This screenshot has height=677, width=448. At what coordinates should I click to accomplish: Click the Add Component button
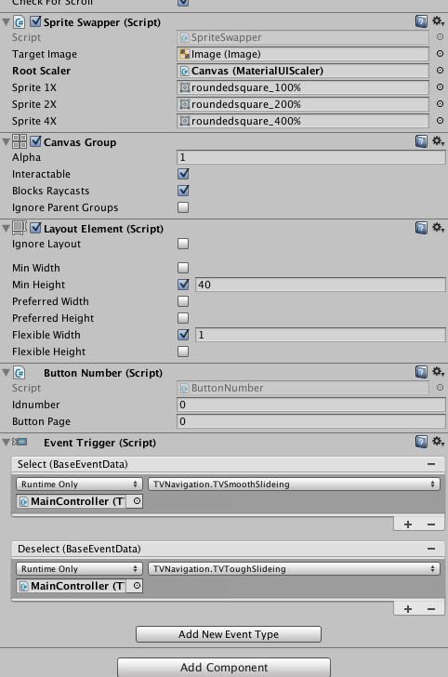pyautogui.click(x=224, y=667)
